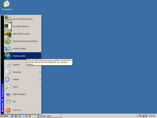Click the Help and Support question icon
The height and width of the screenshot is (118, 157).
[x=8, y=94]
